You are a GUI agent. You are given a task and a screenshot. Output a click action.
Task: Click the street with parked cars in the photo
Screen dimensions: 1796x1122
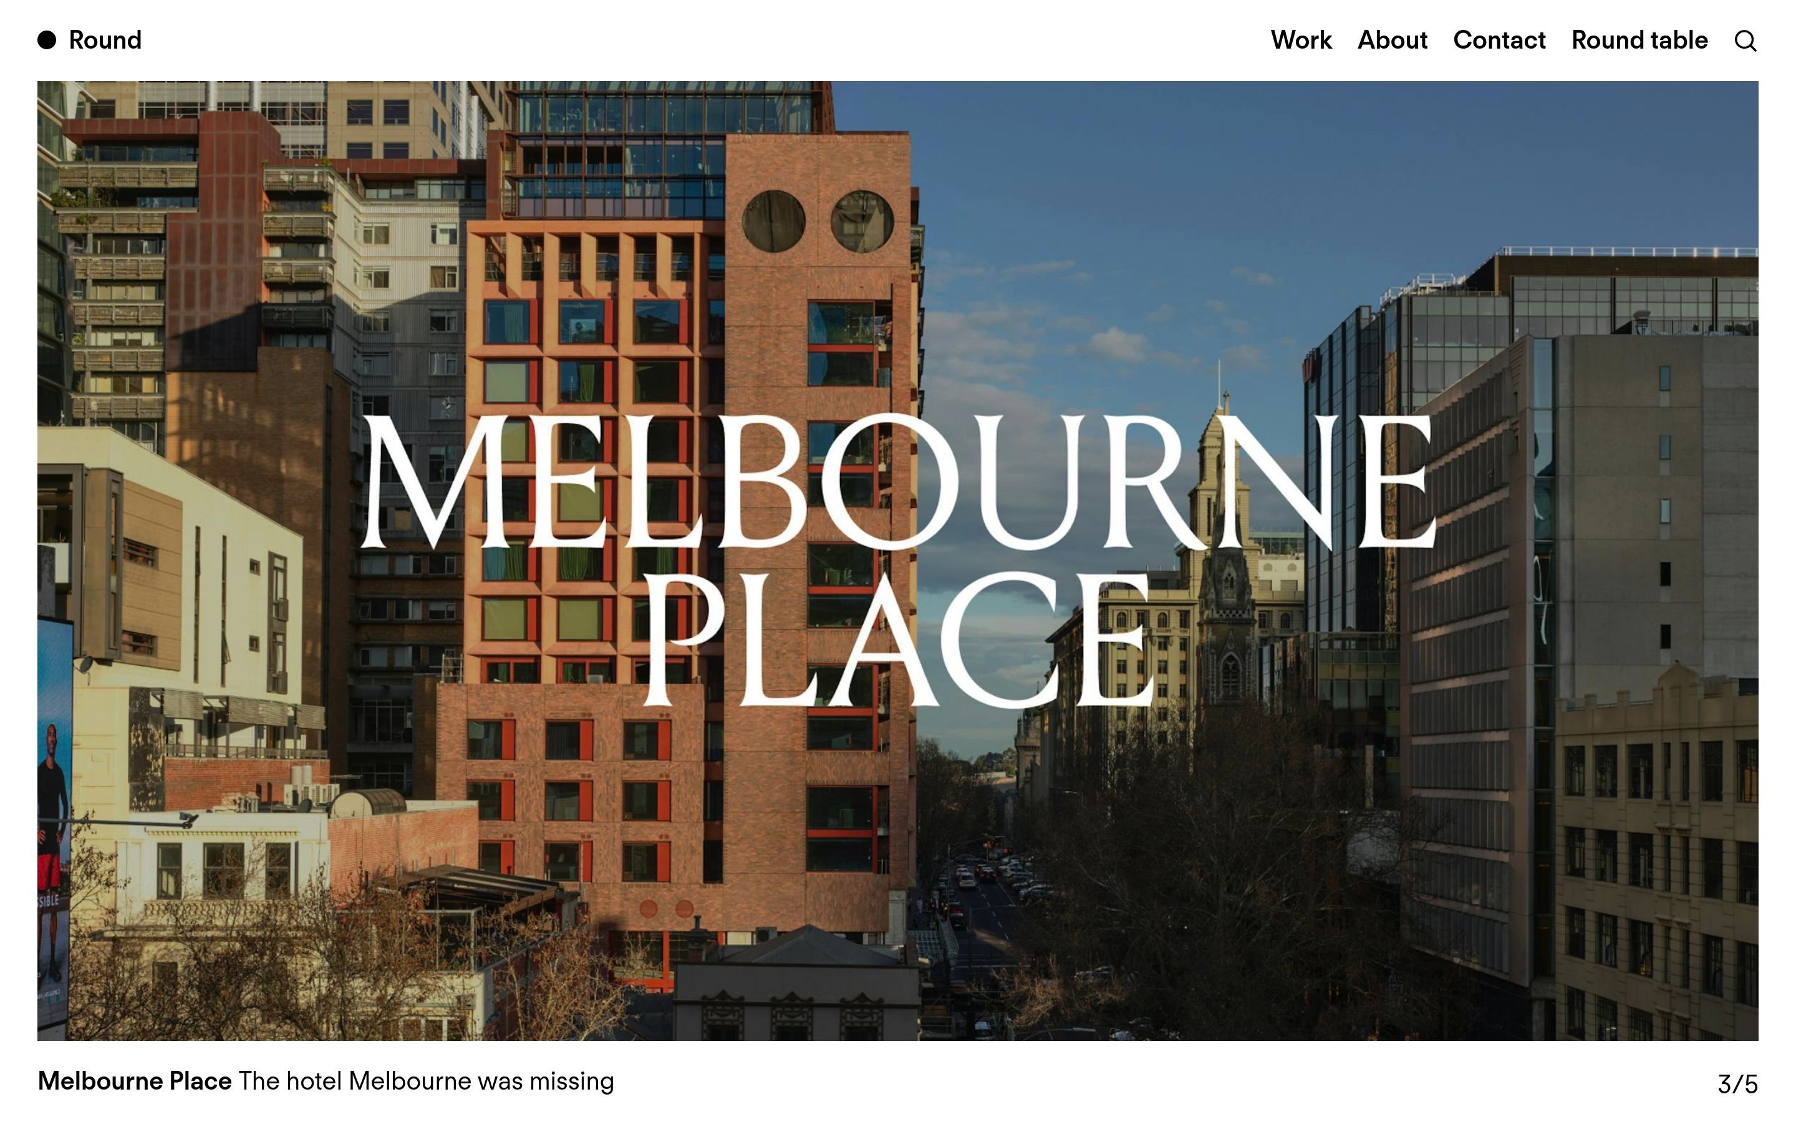[987, 891]
